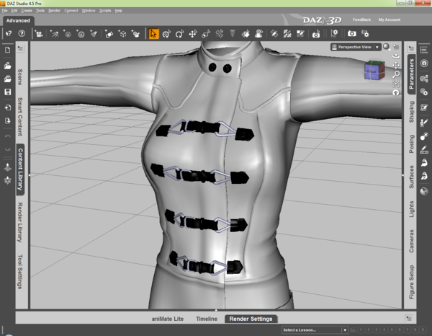Image resolution: width=432 pixels, height=336 pixels.
Task: Open the Perspective View dropdown
Action: (x=355, y=47)
